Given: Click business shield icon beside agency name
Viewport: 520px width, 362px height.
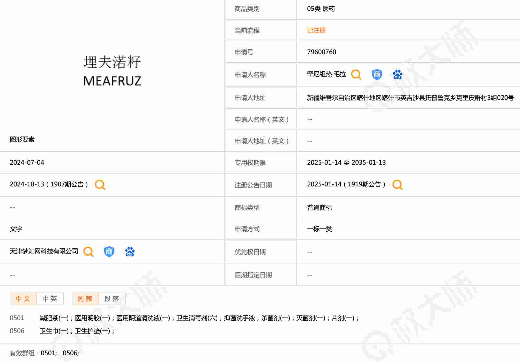Looking at the screenshot, I should [x=109, y=251].
